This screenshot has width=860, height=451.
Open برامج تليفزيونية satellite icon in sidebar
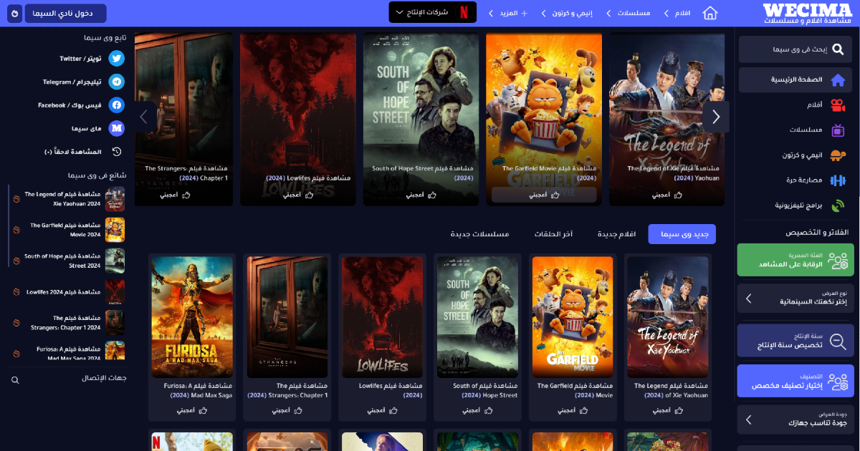click(838, 205)
